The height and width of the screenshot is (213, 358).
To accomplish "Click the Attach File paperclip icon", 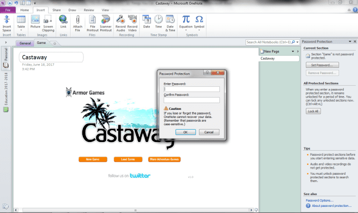I will 78,21.
